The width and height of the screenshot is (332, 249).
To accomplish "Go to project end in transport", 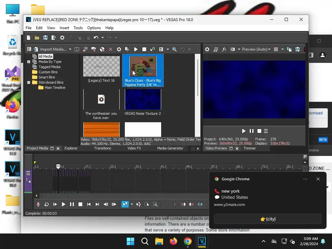I will (97, 204).
